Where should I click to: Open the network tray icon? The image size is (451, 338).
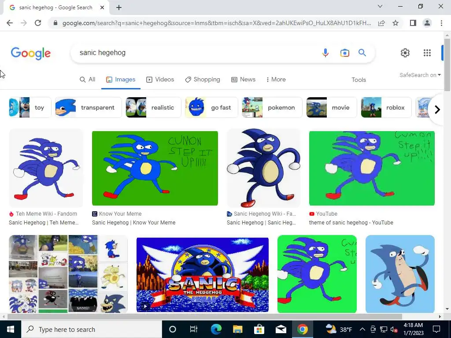click(x=384, y=329)
